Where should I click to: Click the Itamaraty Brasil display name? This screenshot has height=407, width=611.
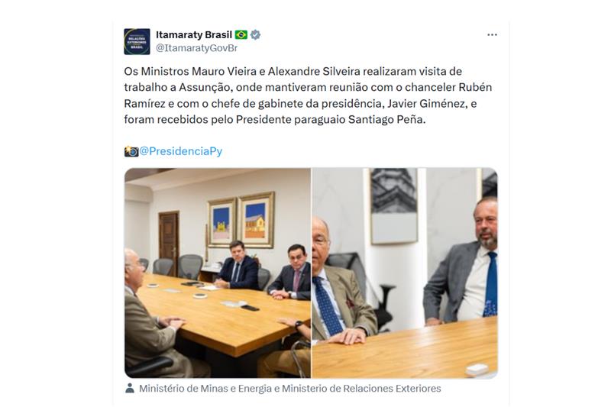pos(194,34)
